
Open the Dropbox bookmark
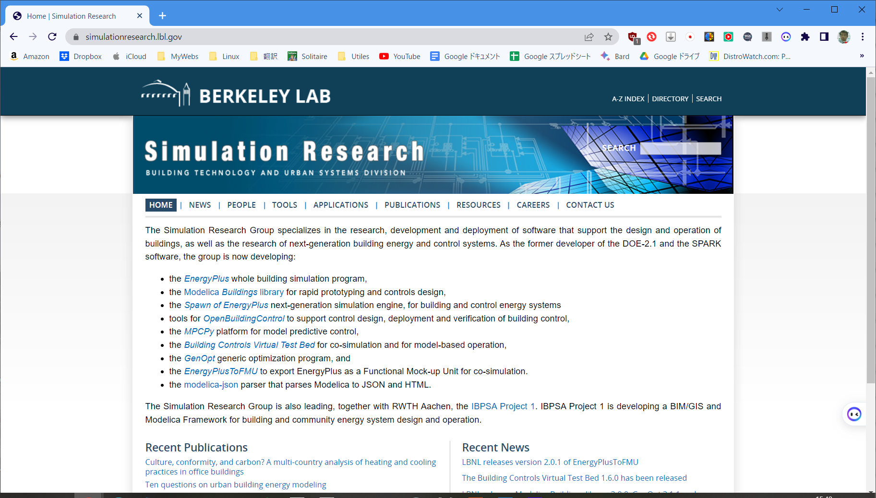pos(81,56)
